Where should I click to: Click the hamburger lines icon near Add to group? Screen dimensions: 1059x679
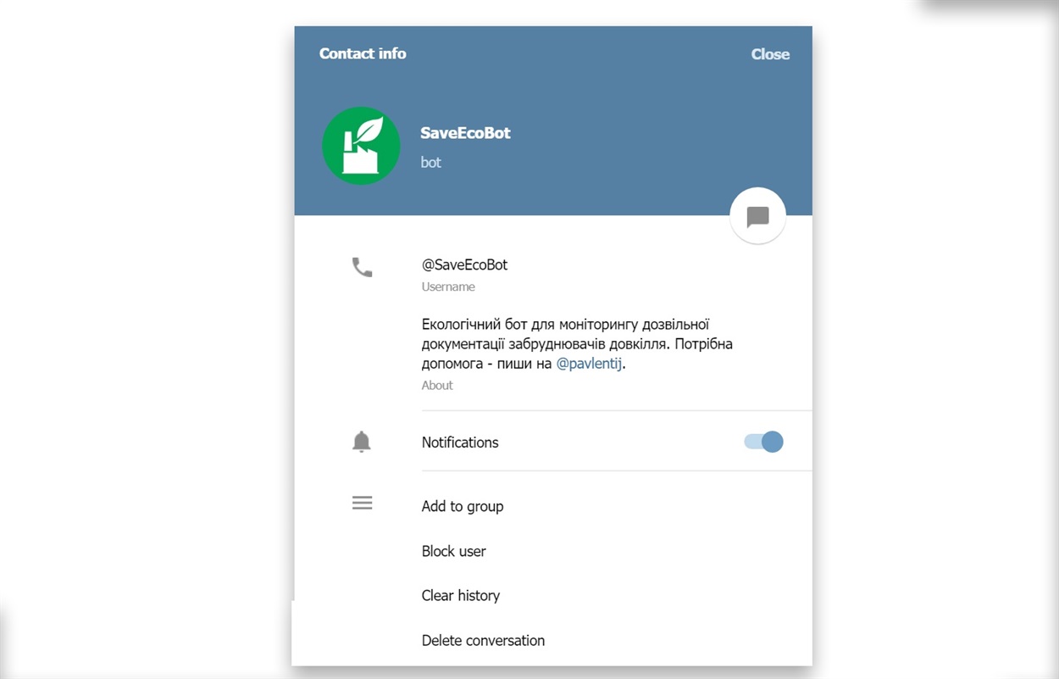(x=362, y=503)
